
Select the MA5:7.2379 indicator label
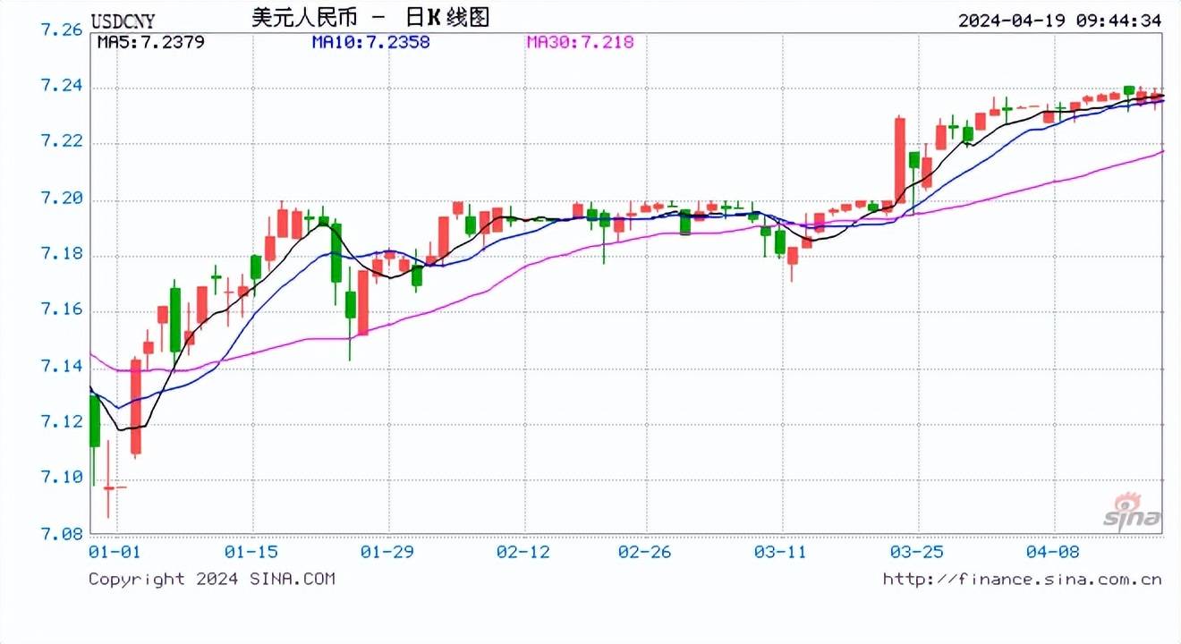[x=150, y=42]
